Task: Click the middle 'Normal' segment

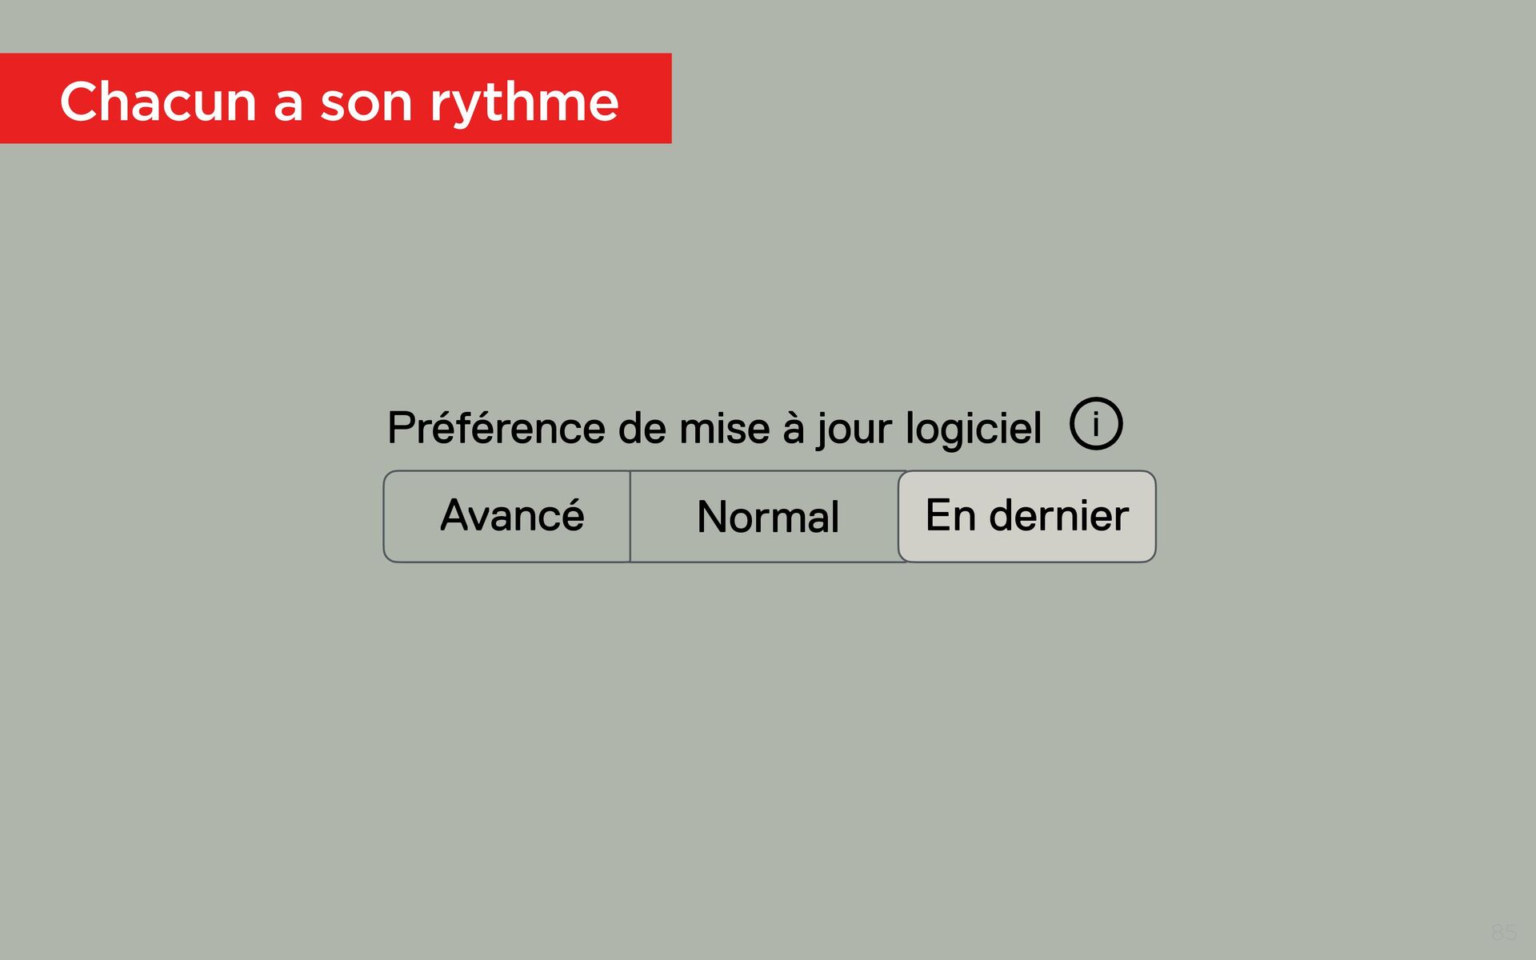Action: click(x=767, y=516)
